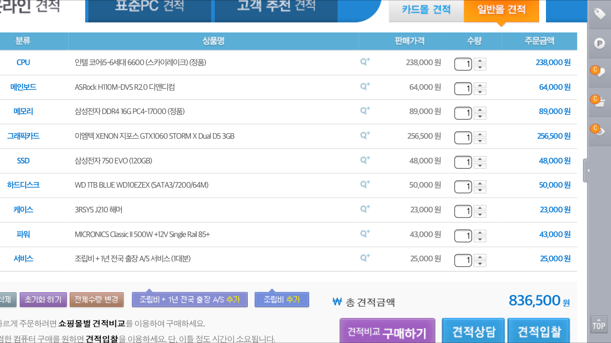The image size is (611, 343).
Task: Decrease 파워 quantity with down arrow
Action: [x=480, y=240]
